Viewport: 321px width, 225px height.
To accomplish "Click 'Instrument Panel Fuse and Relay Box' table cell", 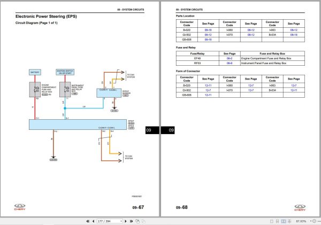I will click(x=272, y=63).
